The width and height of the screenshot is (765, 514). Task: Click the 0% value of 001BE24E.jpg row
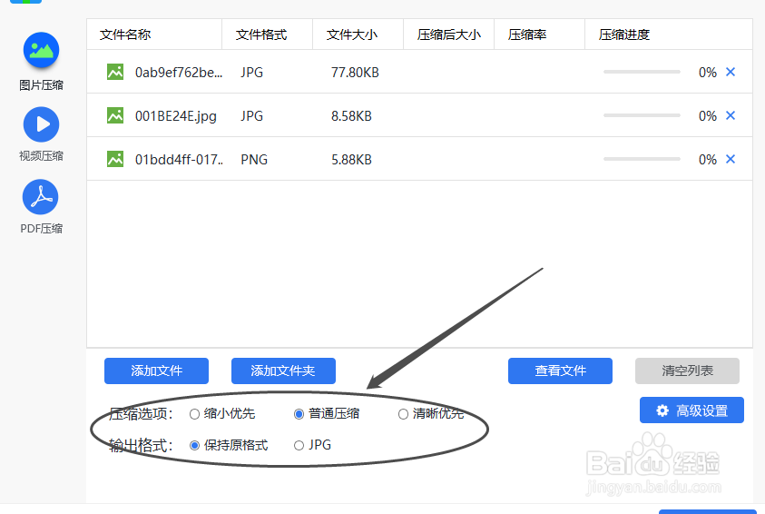708,116
